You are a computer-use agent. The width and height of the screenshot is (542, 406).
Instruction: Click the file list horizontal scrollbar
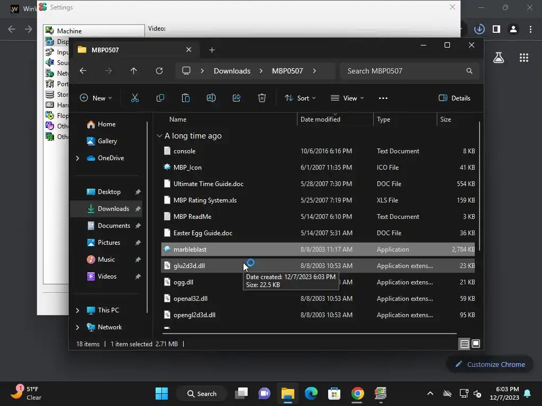click(309, 334)
